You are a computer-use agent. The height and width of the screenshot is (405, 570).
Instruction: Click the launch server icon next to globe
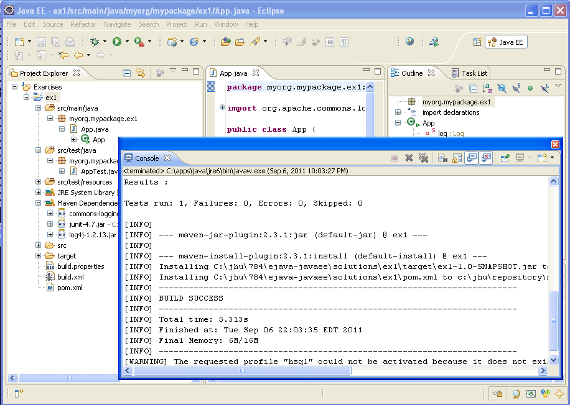point(434,42)
